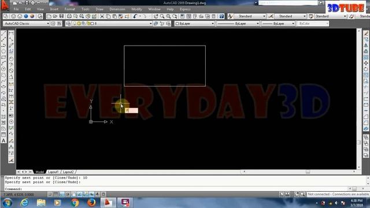The height and width of the screenshot is (208, 370).
Task: Click the Cut scissors icon
Action: pos(102,16)
